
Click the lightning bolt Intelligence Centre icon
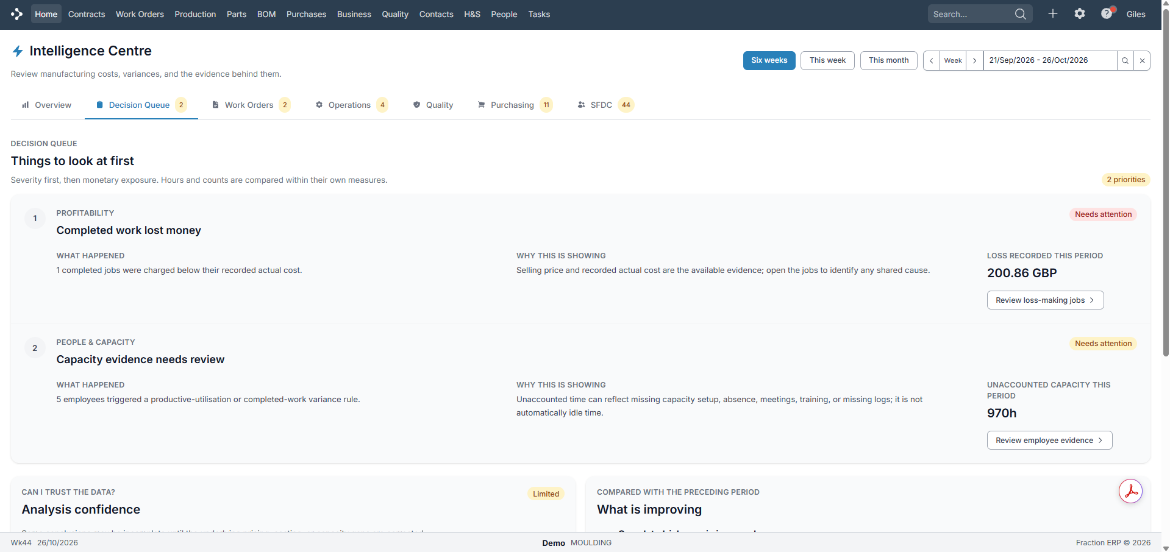pyautogui.click(x=18, y=51)
